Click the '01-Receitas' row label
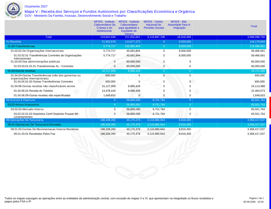The height and width of the screenshot is (209, 271). point(14,42)
